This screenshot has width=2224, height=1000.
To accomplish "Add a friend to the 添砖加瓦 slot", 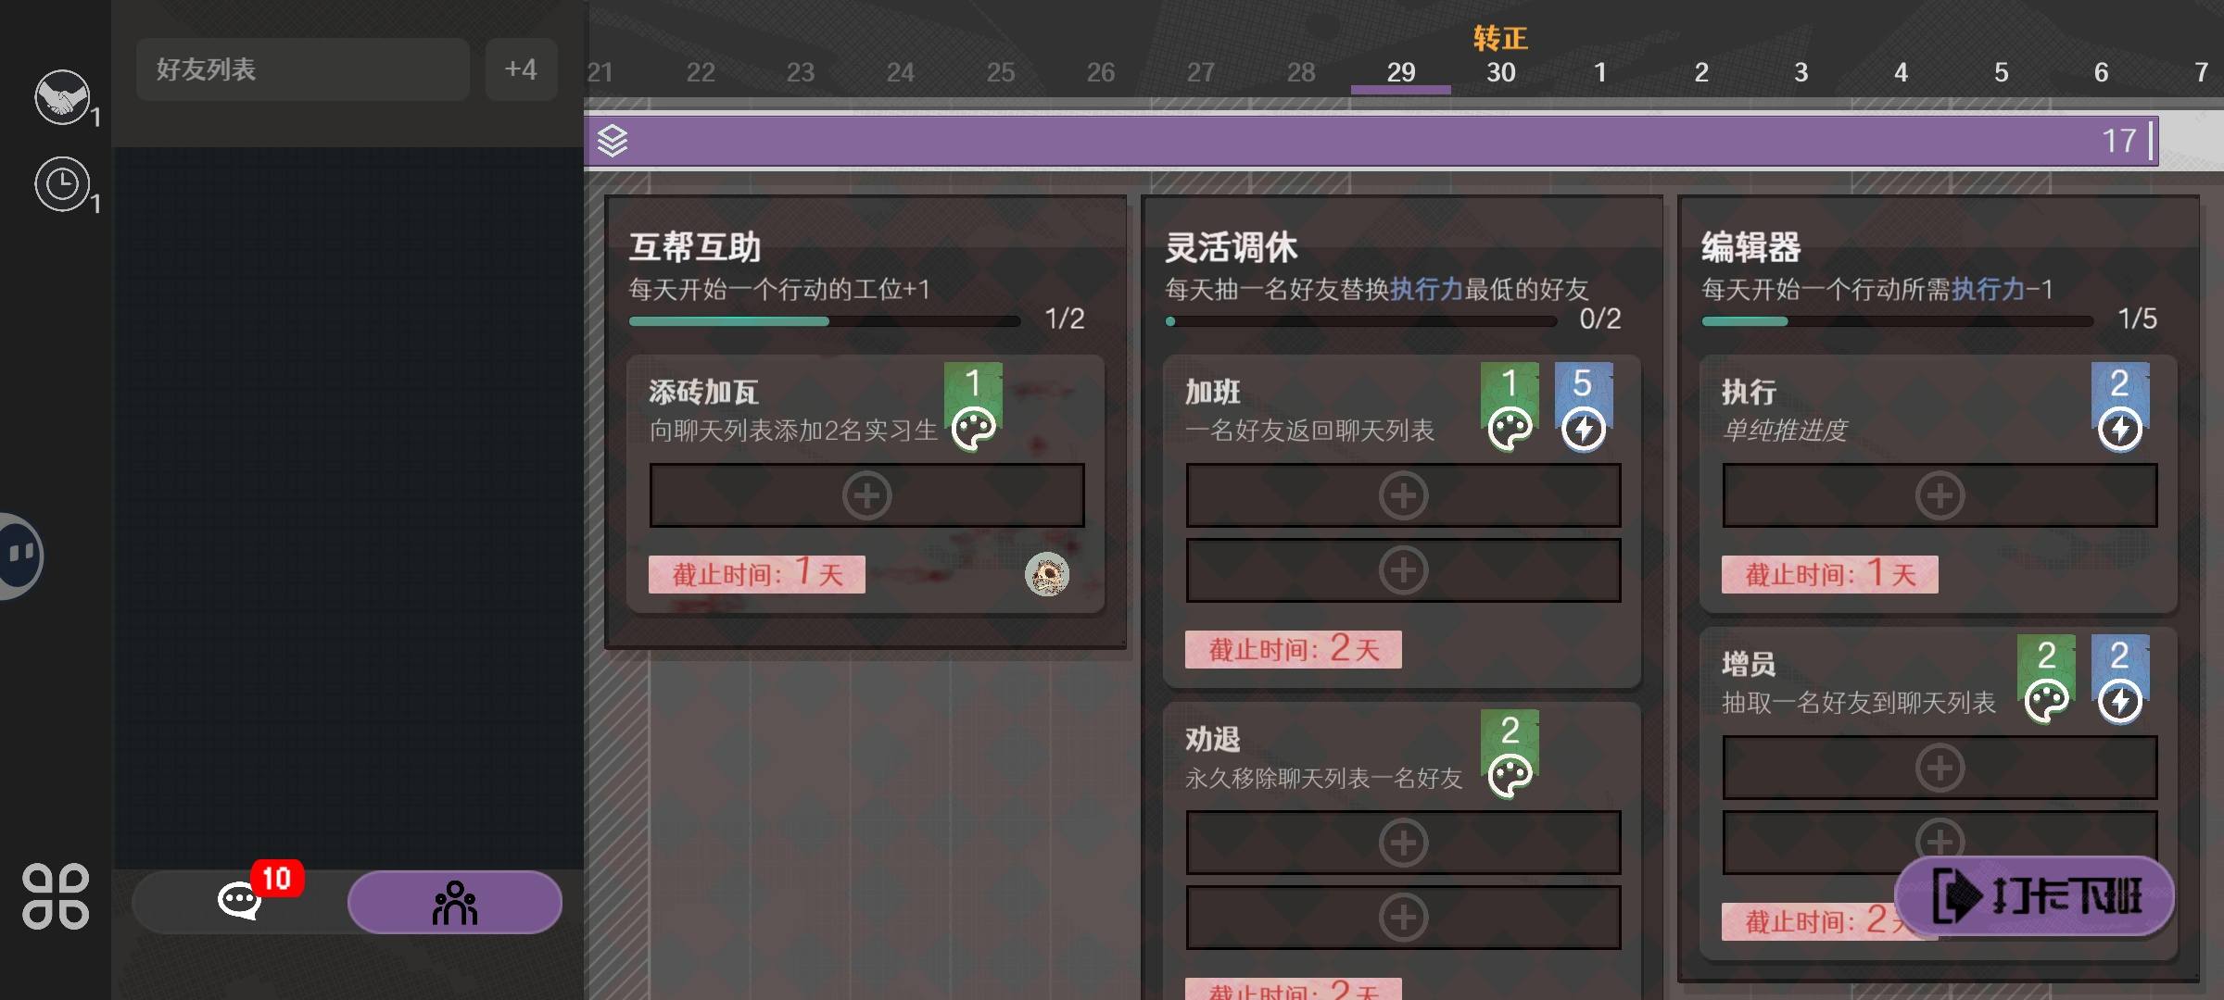I will (x=866, y=495).
